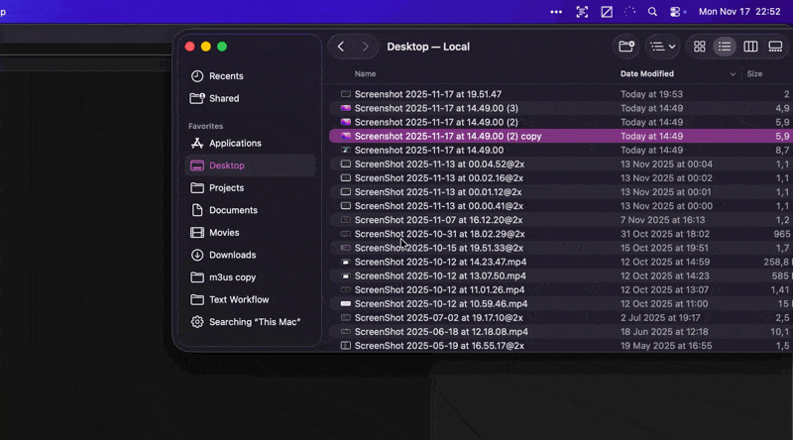Open the group-by sorting dropdown
The width and height of the screenshot is (793, 440).
tap(661, 47)
